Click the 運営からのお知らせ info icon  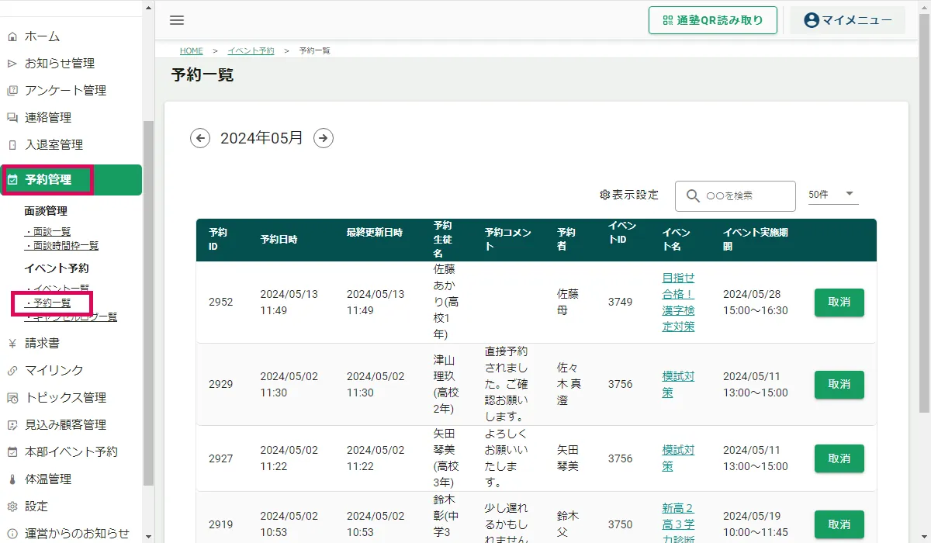[x=12, y=534]
